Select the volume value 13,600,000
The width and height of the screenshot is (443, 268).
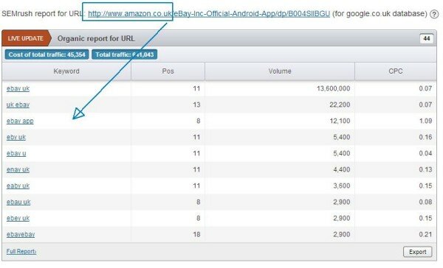click(334, 88)
